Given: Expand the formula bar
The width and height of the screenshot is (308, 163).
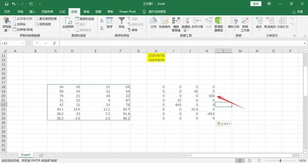Looking at the screenshot, I should coord(305,43).
